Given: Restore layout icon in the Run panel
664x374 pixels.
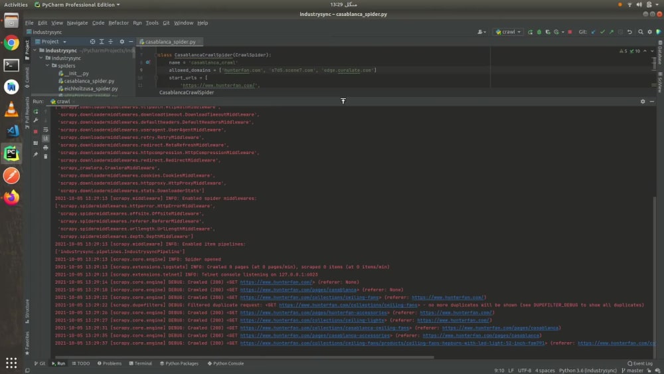Looking at the screenshot, I should 36,143.
